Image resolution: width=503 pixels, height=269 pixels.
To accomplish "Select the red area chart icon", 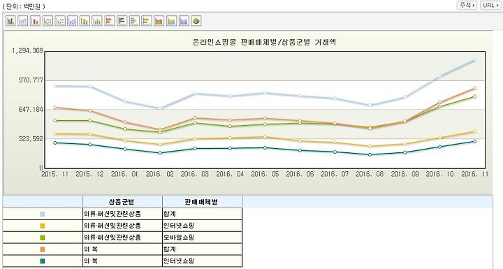I will tap(159, 21).
